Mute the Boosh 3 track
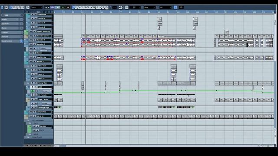This screenshot has height=156, width=278. tap(33, 27)
